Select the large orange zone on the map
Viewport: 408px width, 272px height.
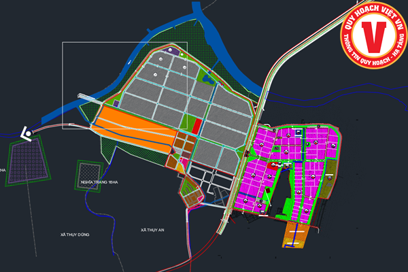(x=135, y=129)
